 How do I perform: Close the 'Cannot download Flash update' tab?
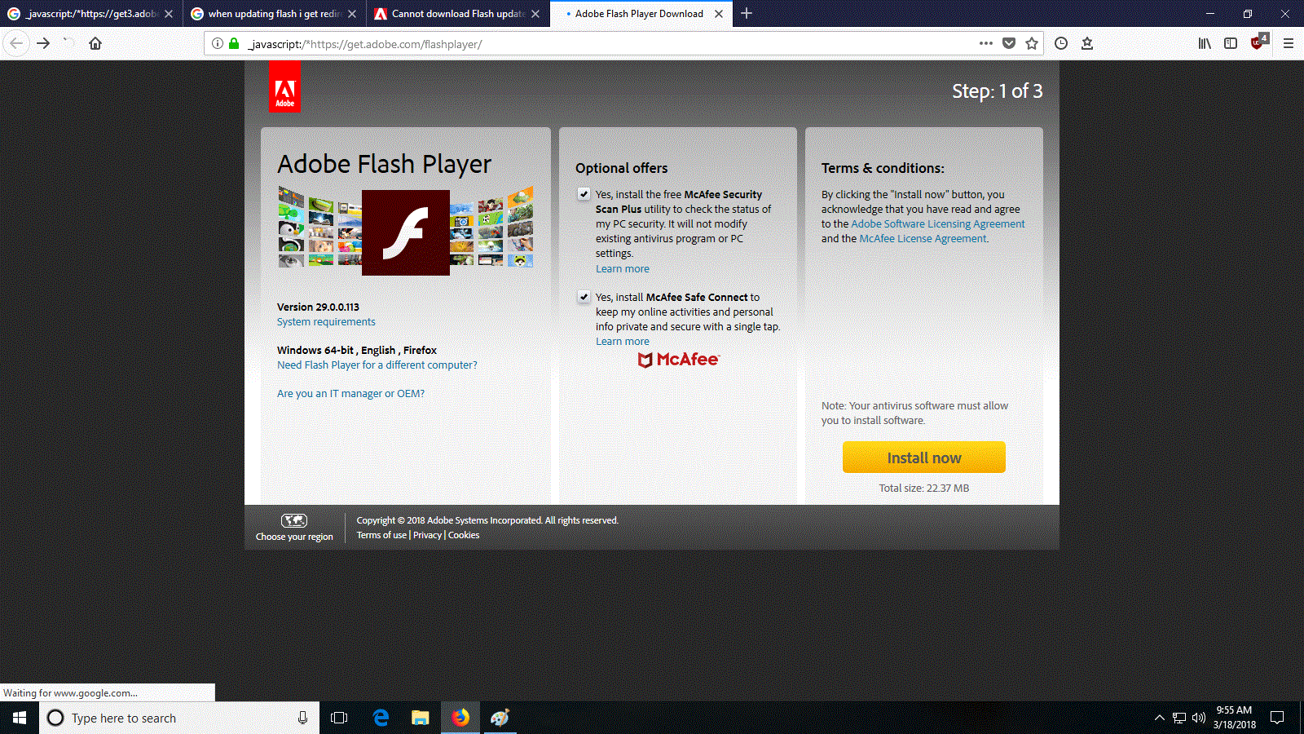pyautogui.click(x=535, y=14)
